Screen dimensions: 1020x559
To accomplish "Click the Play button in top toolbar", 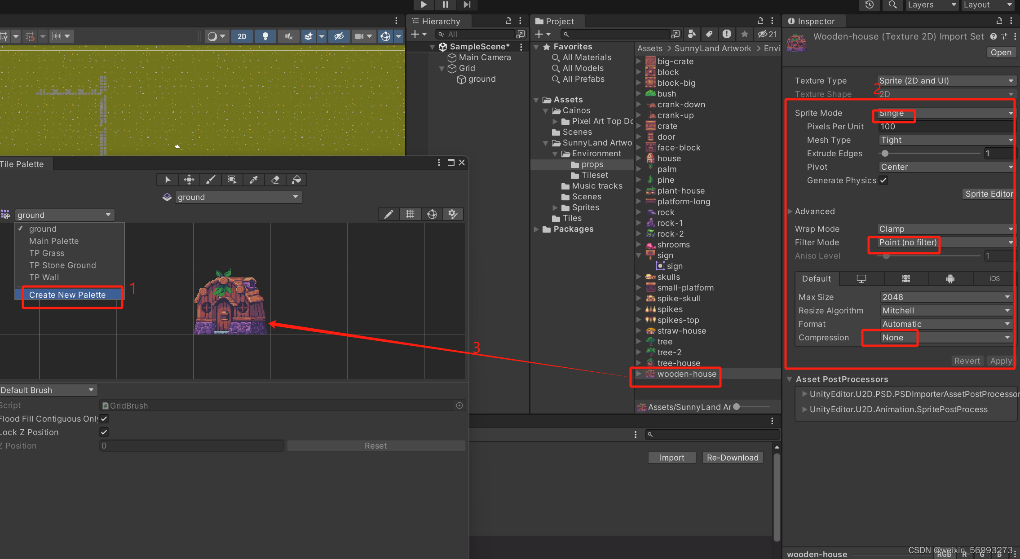I will [424, 4].
